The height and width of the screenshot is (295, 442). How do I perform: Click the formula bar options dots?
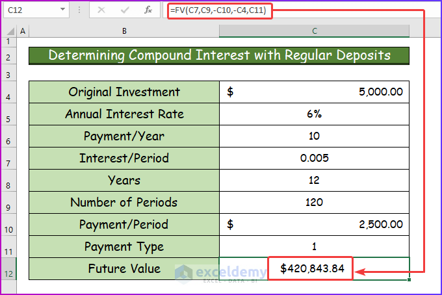coord(79,10)
